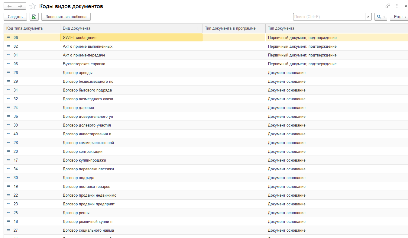Add this page to favorites star
Image resolution: width=408 pixels, height=238 pixels.
(33, 6)
